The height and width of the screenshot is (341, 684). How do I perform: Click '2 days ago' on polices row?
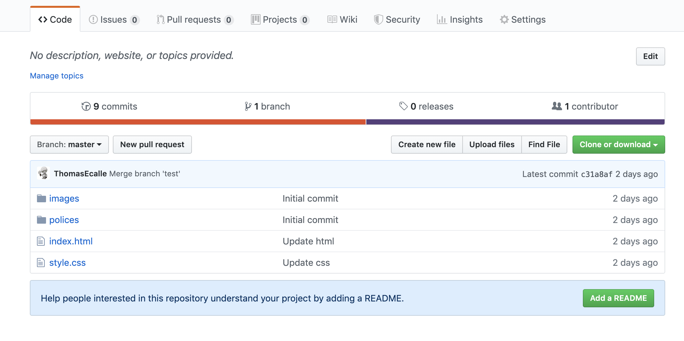pyautogui.click(x=635, y=220)
